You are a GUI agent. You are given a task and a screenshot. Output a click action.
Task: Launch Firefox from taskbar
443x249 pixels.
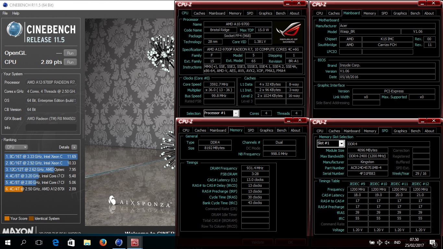[x=103, y=242]
